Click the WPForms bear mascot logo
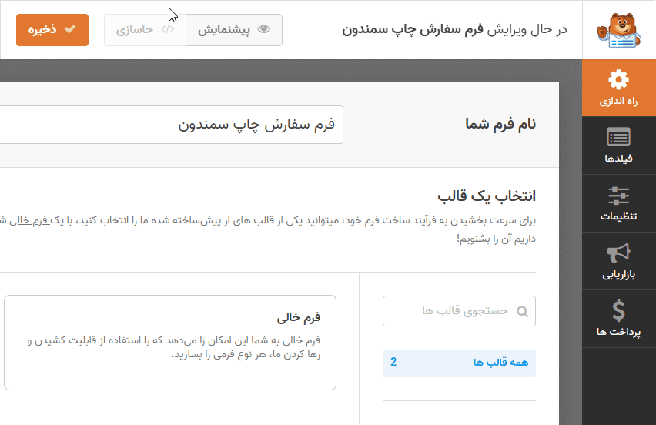The height and width of the screenshot is (425, 656). click(x=619, y=31)
